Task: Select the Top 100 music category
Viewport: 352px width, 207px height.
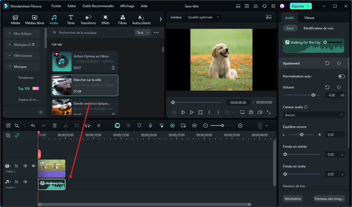Action: (24, 89)
